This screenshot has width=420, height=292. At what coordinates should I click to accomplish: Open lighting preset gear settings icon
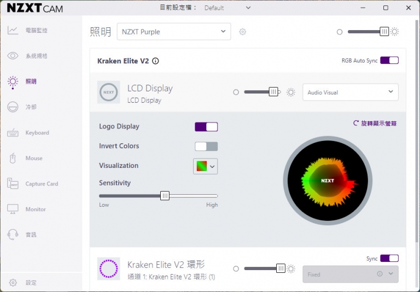[x=242, y=32]
